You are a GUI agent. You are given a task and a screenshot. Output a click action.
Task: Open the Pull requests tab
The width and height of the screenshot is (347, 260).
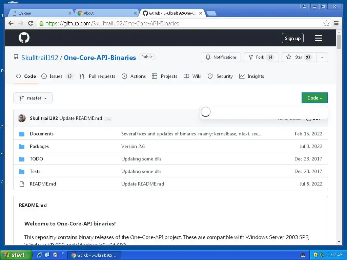(97, 76)
